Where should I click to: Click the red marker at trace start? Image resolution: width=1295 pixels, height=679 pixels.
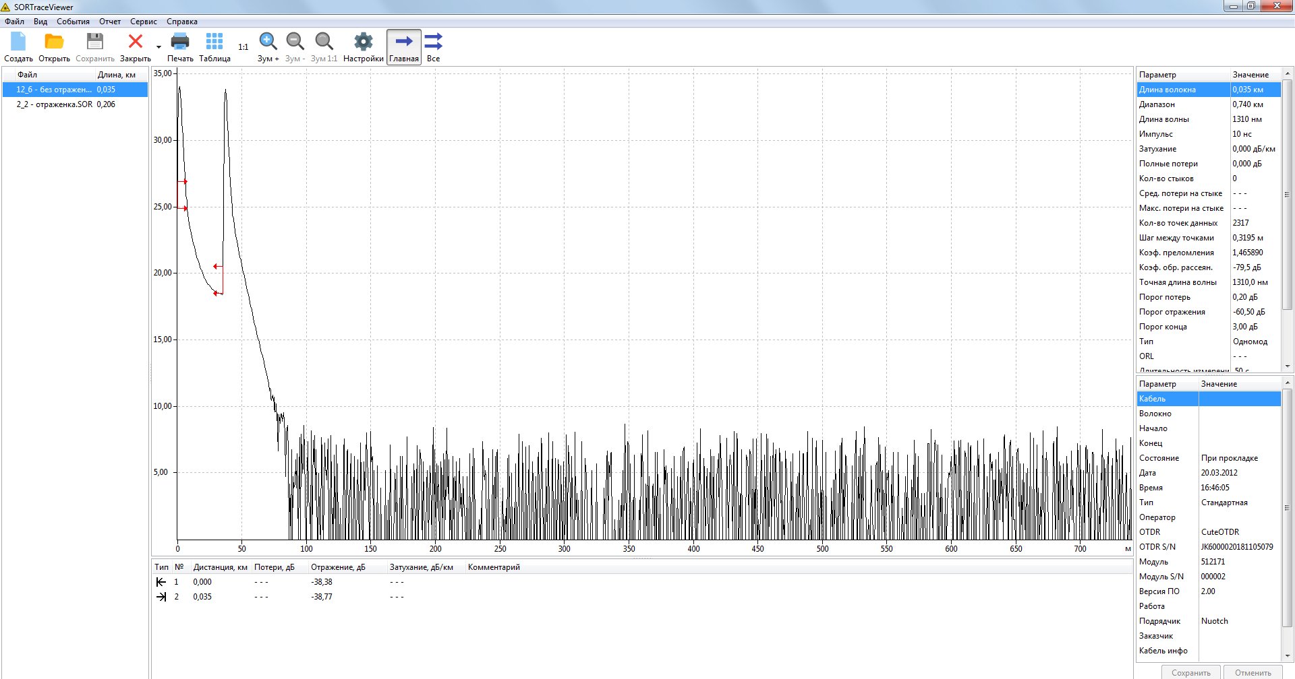pos(185,182)
